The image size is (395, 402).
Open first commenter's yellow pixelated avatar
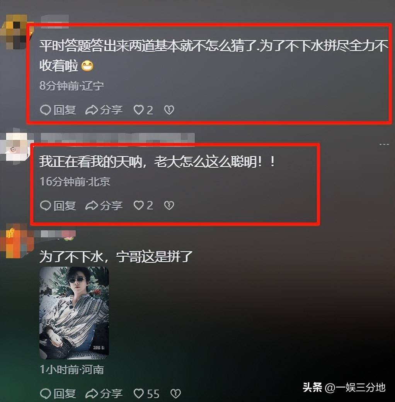[x=16, y=32]
